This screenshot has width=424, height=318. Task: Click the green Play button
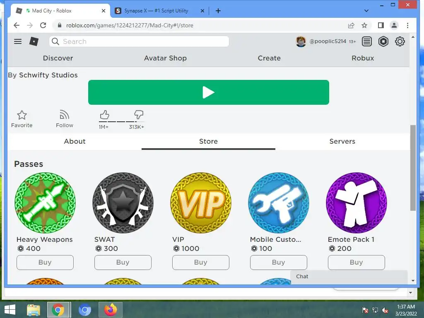click(x=209, y=92)
